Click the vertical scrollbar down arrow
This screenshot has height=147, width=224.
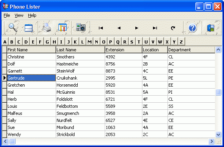click(x=218, y=134)
